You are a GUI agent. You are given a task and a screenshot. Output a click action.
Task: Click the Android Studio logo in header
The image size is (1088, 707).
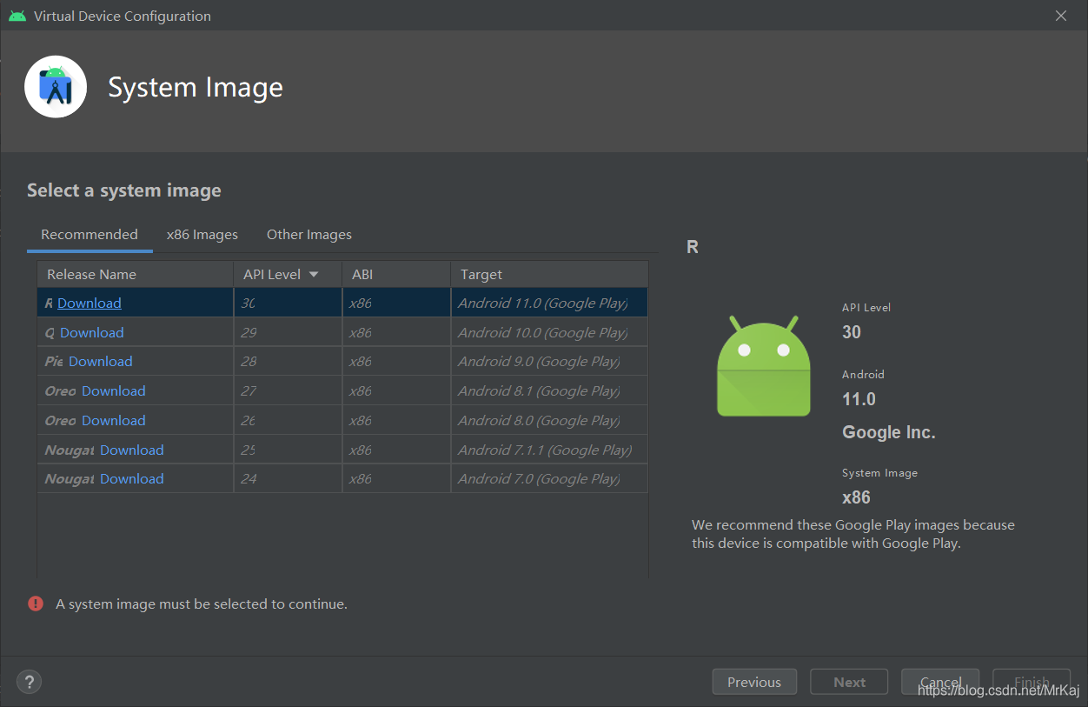pyautogui.click(x=56, y=87)
